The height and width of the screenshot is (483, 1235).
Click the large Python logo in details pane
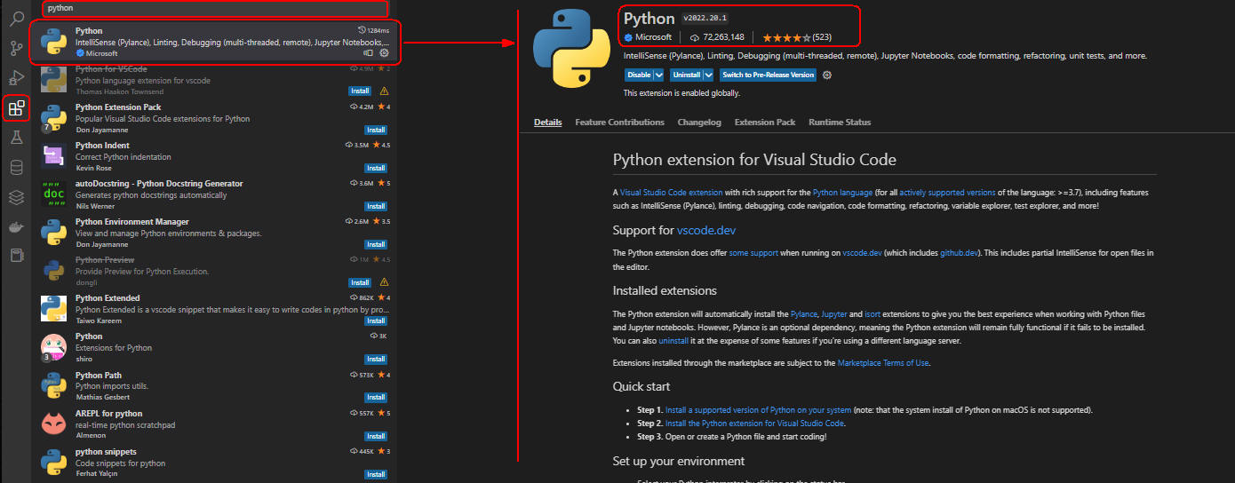pyautogui.click(x=570, y=51)
